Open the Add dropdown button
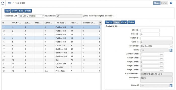Viewport: 176px width, 90px height. [109, 22]
